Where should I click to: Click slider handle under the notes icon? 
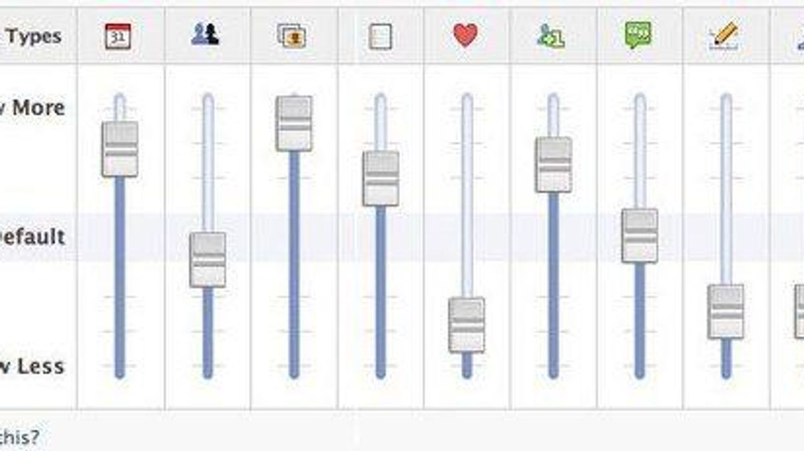[380, 179]
